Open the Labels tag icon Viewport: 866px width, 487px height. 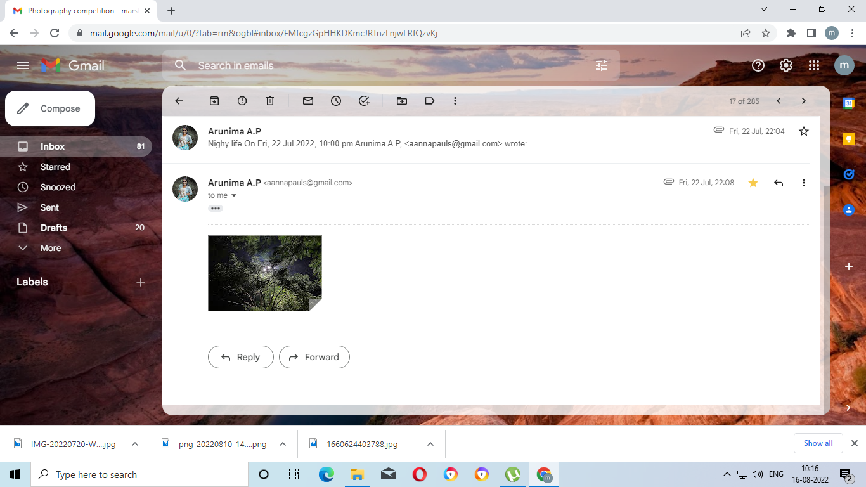point(430,101)
